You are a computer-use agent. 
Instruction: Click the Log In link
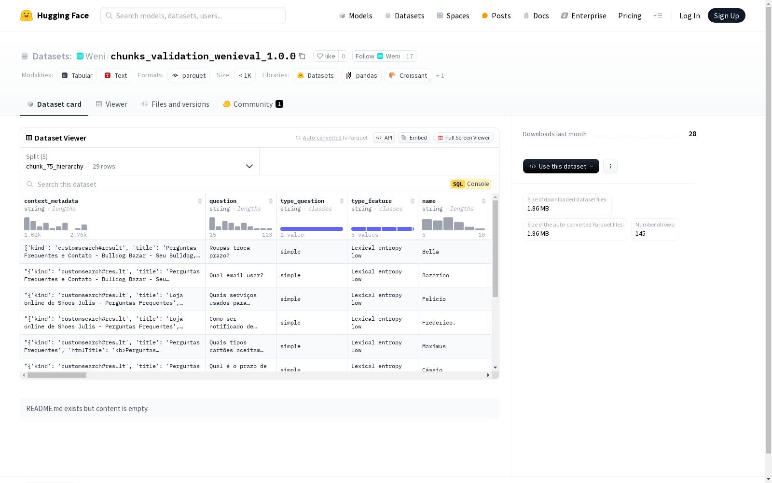(689, 15)
